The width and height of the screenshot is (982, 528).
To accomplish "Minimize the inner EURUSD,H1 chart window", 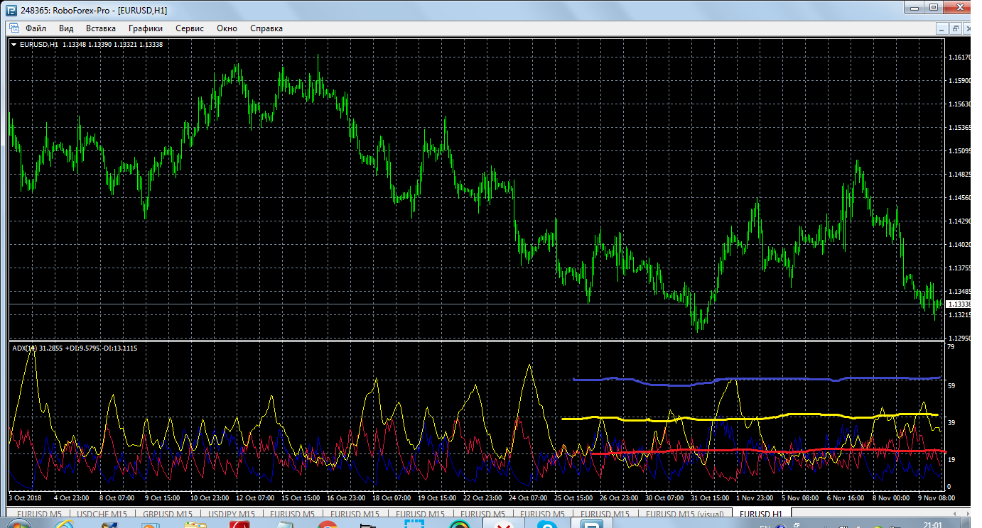I will [x=942, y=28].
